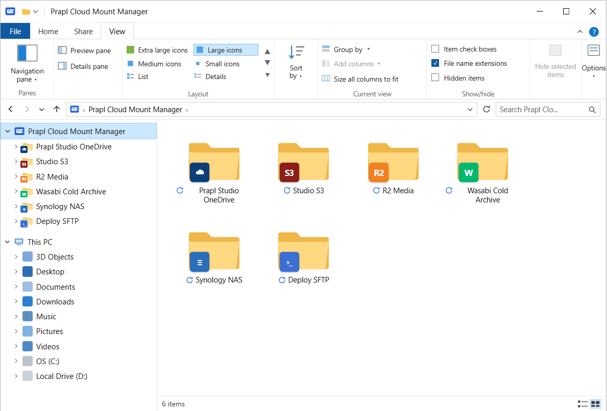Toggle the Details pane
The image size is (607, 411).
click(x=83, y=66)
